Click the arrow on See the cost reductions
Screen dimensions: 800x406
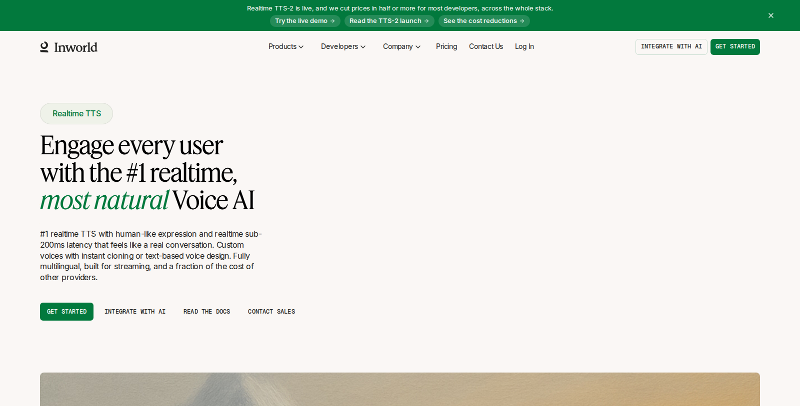point(522,21)
